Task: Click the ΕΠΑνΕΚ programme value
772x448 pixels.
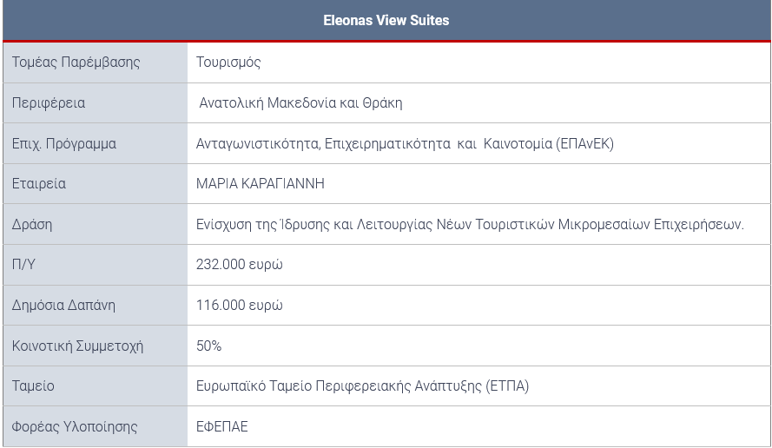Action: pos(405,144)
